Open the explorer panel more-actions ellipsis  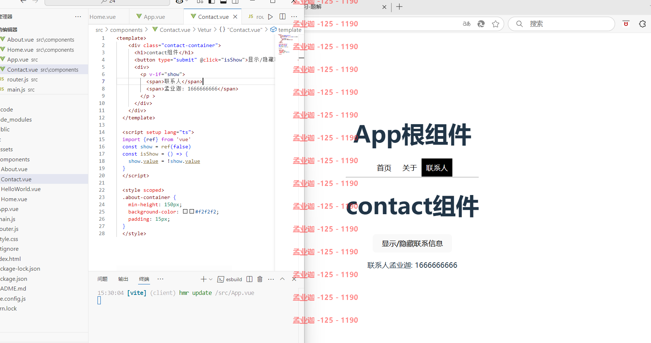coord(78,17)
